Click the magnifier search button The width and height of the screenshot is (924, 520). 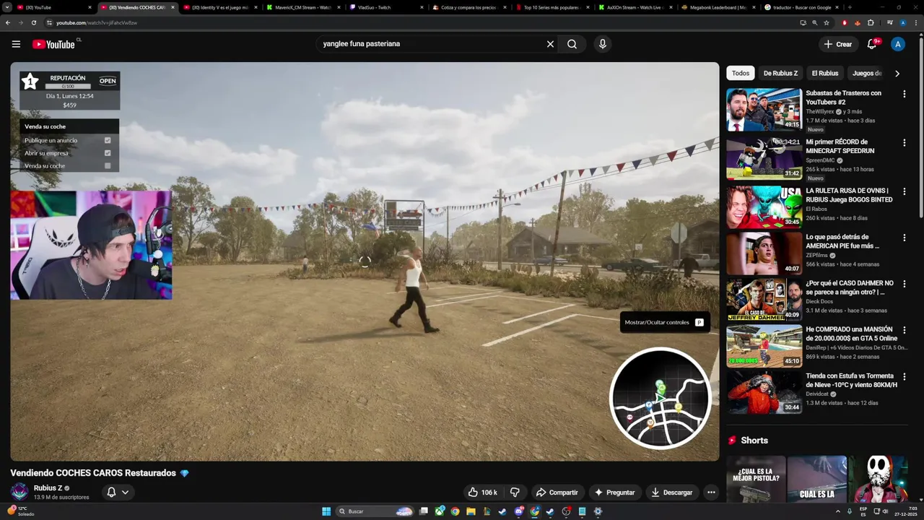tap(572, 44)
